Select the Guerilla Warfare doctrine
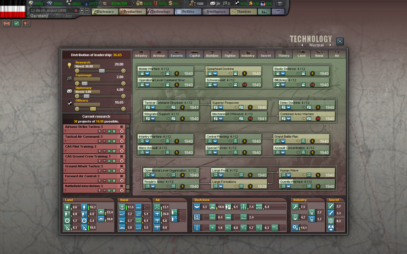 coord(307,184)
